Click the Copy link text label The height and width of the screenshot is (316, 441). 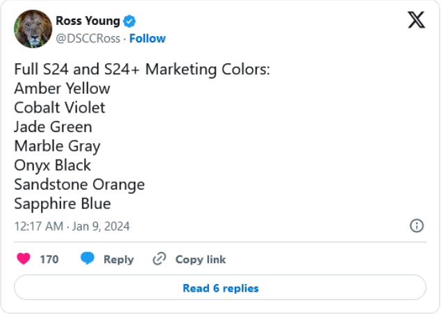point(200,259)
